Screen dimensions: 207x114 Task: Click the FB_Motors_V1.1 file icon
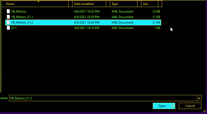tap(8, 17)
